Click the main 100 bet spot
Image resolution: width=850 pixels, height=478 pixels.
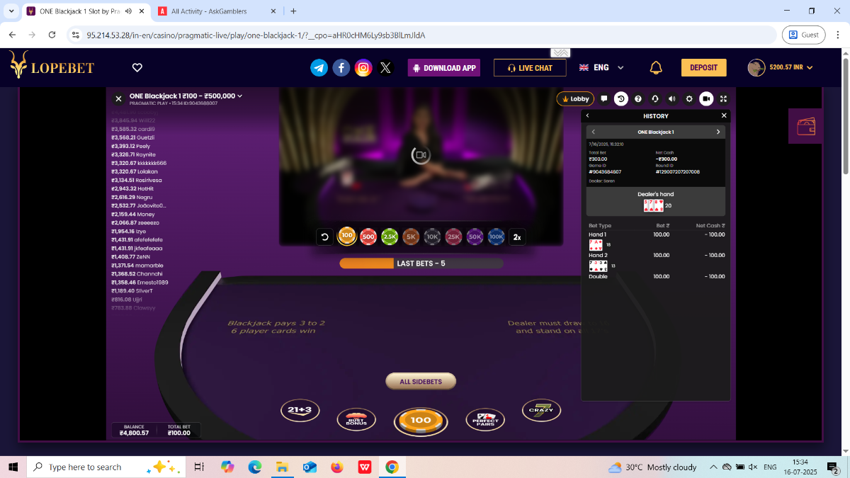[421, 420]
